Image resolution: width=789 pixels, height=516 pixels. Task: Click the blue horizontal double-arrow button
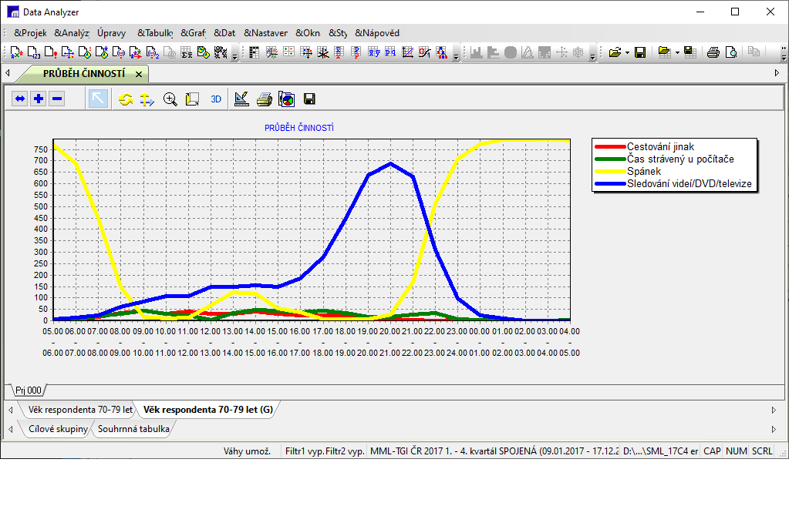click(19, 99)
